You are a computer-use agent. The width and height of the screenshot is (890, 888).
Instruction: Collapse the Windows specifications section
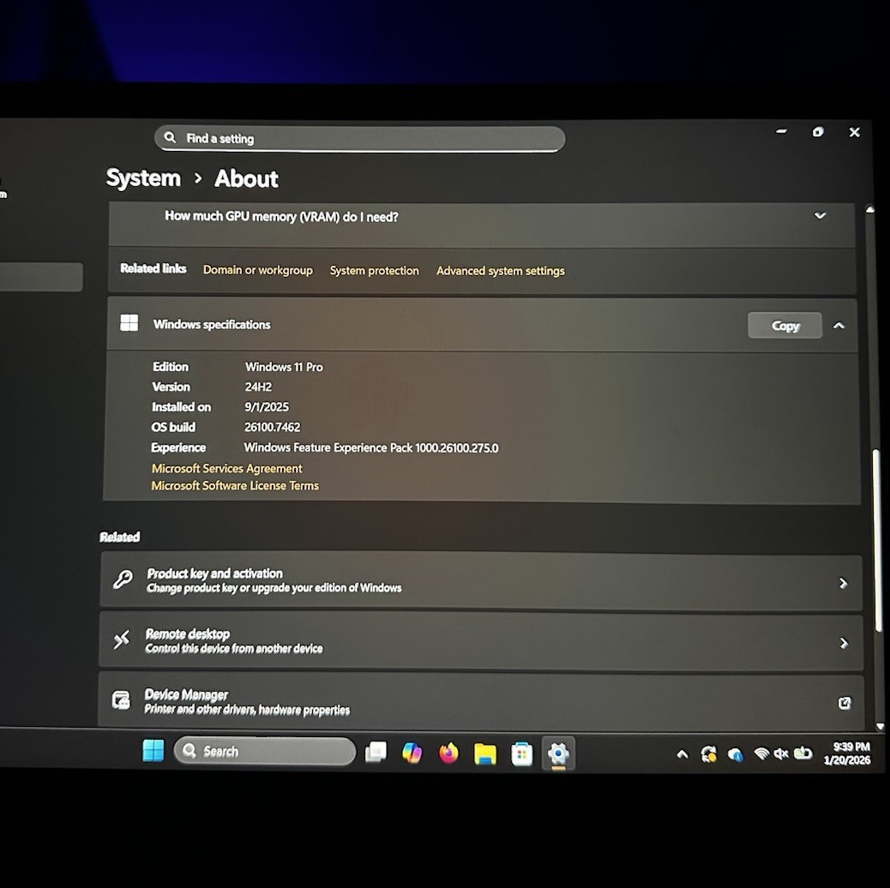(x=839, y=326)
